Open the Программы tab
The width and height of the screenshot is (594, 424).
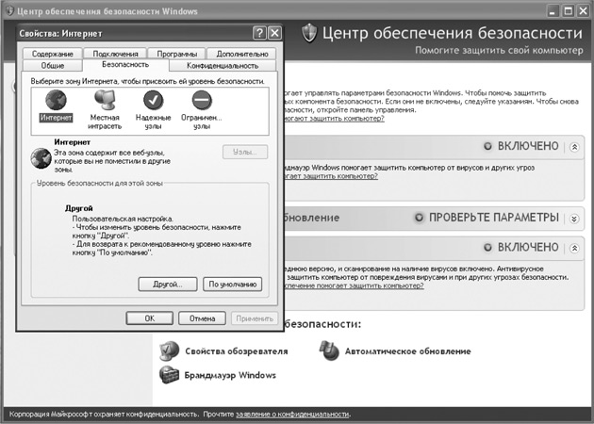(177, 54)
